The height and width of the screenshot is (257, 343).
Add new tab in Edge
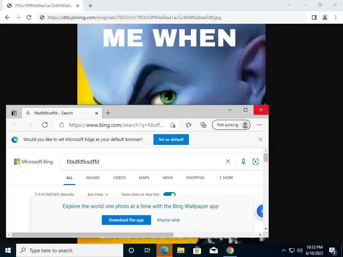click(x=108, y=113)
